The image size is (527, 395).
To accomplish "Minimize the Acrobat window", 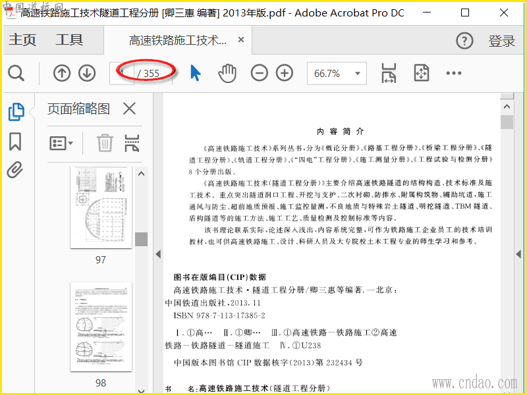I will pyautogui.click(x=427, y=13).
